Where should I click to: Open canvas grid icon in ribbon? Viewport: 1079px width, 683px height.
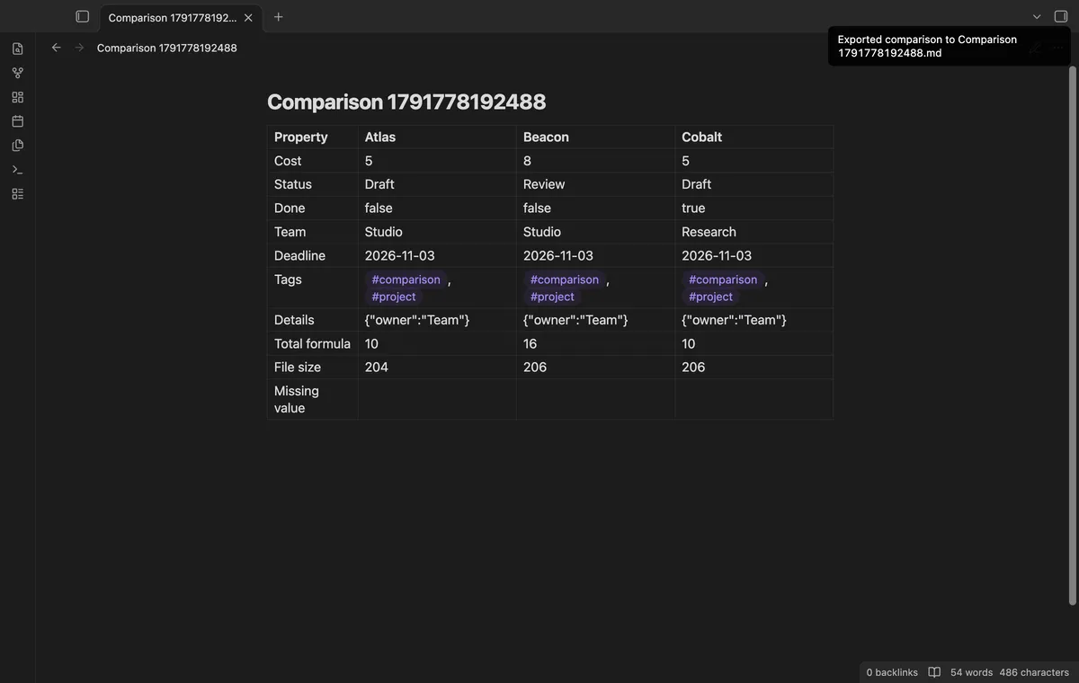pyautogui.click(x=18, y=97)
